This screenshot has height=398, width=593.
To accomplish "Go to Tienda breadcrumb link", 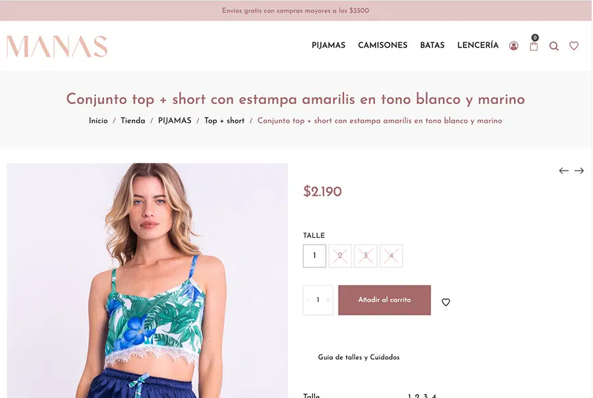I will tap(132, 121).
